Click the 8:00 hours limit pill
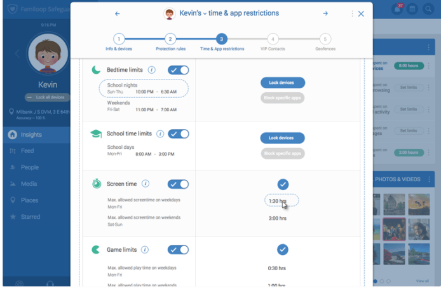This screenshot has width=441, height=288. point(409,65)
